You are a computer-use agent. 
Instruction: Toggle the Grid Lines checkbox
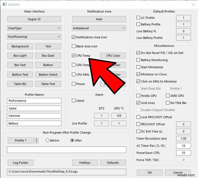tap(138, 103)
